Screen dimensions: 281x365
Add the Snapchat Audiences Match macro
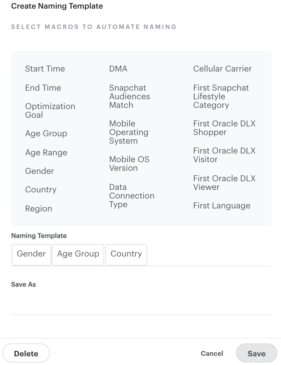click(129, 96)
